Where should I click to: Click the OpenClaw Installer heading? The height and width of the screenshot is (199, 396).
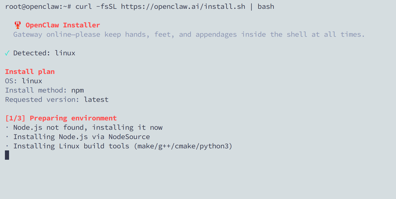(63, 25)
